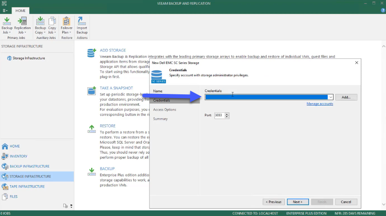
Task: Click the ADD STORAGE heading link
Action: (113, 50)
